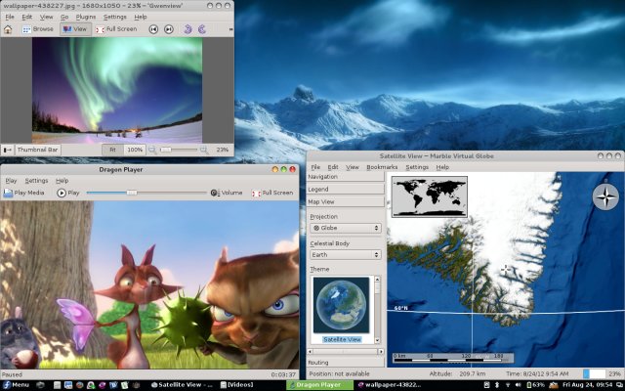Click the Gwenview home start page icon
625x391 pixels.
(x=9, y=29)
